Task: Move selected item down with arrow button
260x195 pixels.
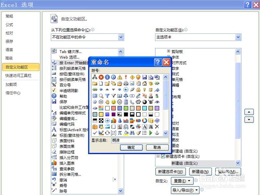Action: (249, 120)
